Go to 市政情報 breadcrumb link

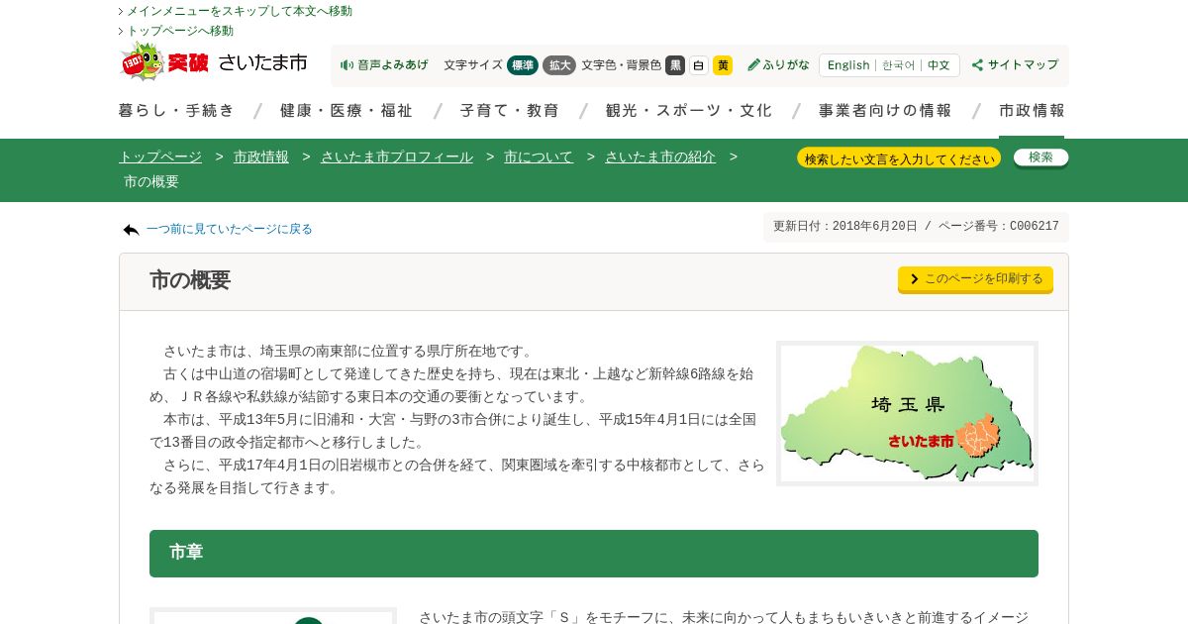[x=261, y=156]
